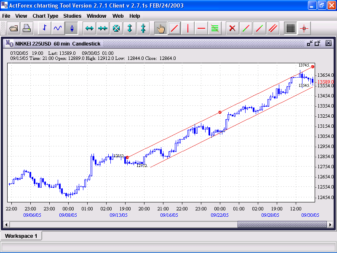Image resolution: width=337 pixels, height=253 pixels.
Task: Switch to line chart type
Action: (58, 29)
